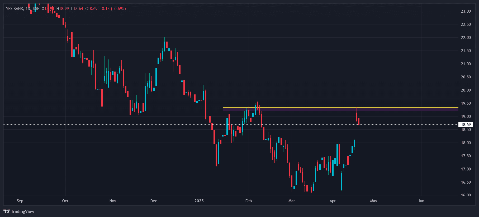Click the Nov label on time axis
The width and height of the screenshot is (479, 217).
tap(113, 201)
